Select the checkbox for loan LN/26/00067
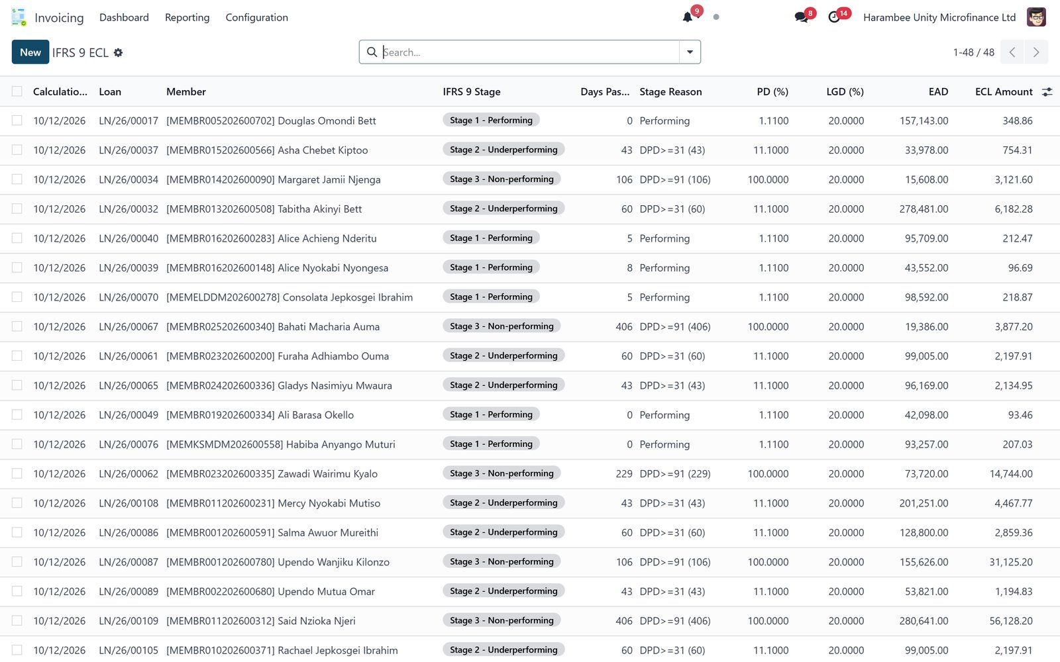 17,326
